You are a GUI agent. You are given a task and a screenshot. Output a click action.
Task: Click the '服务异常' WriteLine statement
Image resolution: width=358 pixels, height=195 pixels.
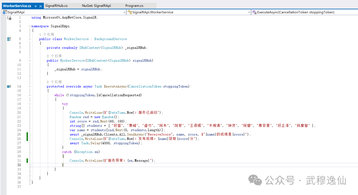(x=112, y=161)
